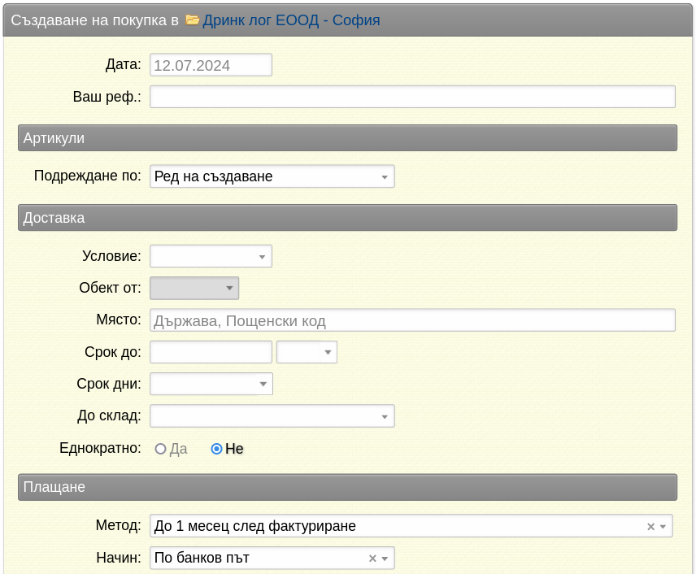Open the Срок дни combo box
The image size is (696, 574).
[211, 384]
